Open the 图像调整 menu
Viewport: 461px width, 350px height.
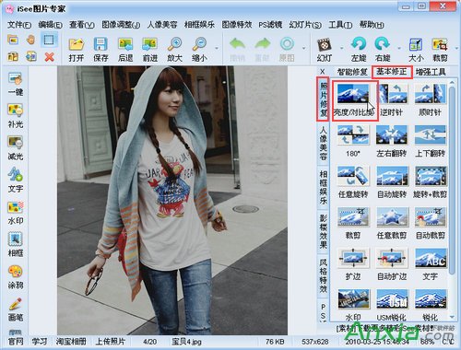point(121,25)
